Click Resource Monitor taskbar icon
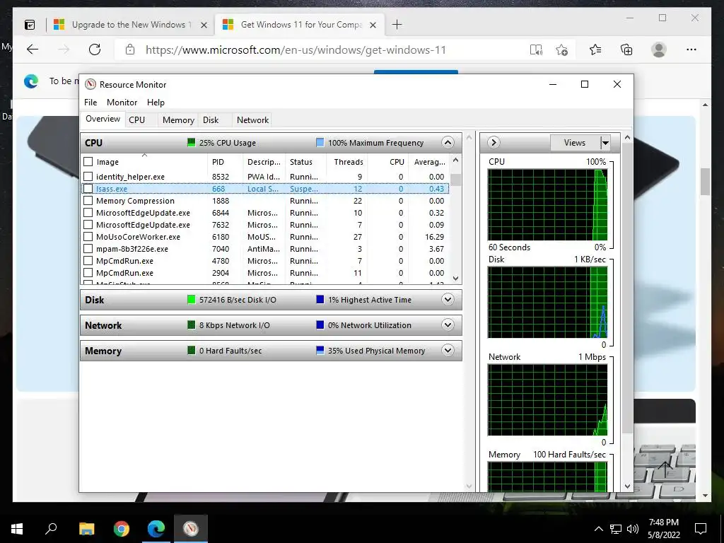 pyautogui.click(x=191, y=529)
